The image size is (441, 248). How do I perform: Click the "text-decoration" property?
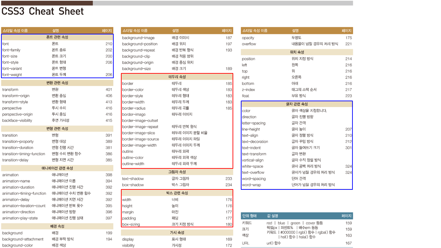coord(255,142)
